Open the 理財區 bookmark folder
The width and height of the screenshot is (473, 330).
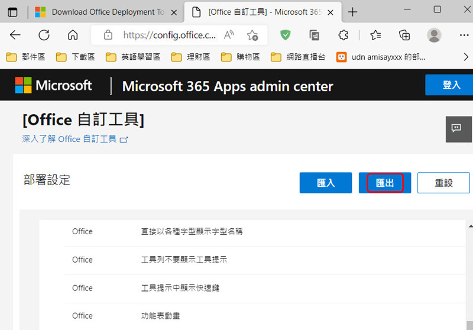pos(190,57)
